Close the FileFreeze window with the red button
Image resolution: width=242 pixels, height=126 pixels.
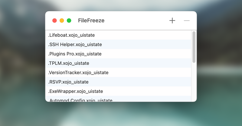pyautogui.click(x=54, y=20)
